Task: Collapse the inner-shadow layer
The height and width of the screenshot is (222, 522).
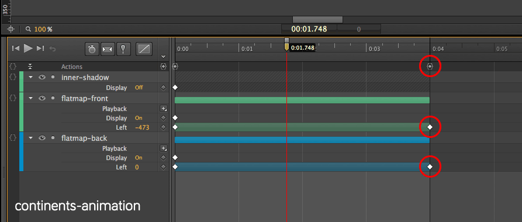Action: (x=31, y=77)
